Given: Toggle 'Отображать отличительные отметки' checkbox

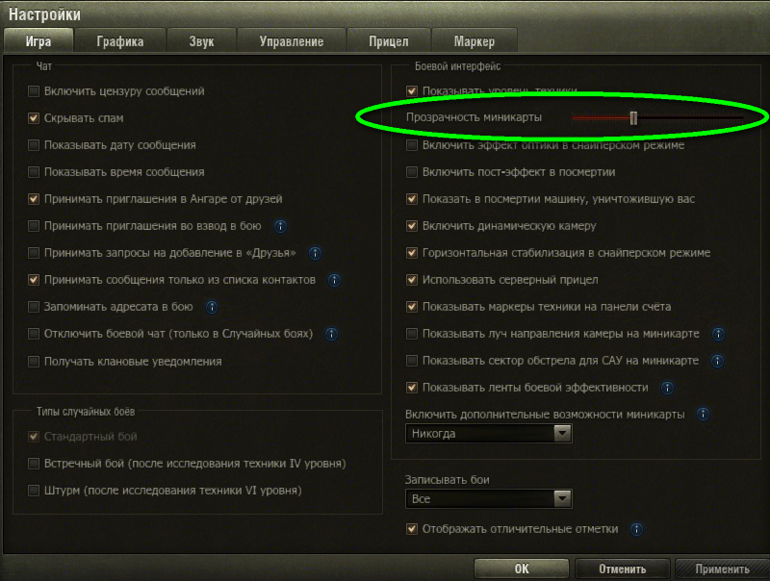Looking at the screenshot, I should 412,529.
